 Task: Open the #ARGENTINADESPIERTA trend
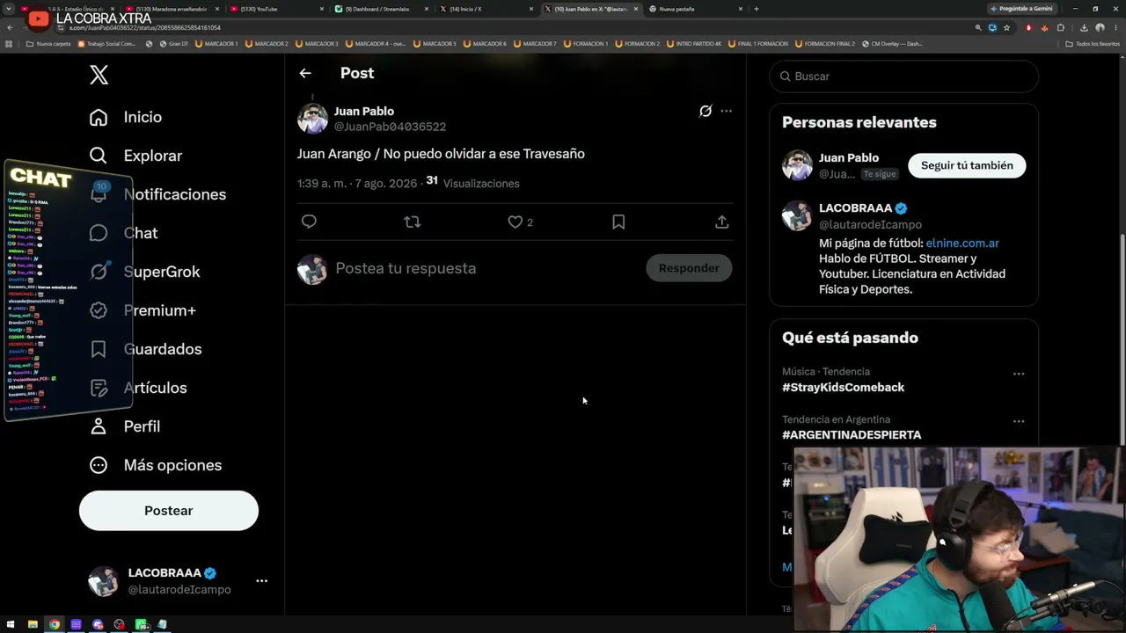coord(852,435)
